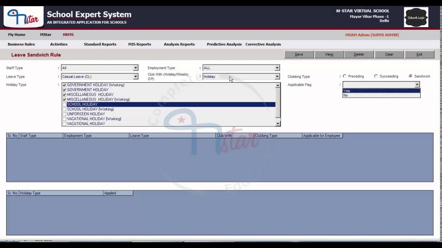Check the UNFORSEEN HOLIDAY checkbox
The height and width of the screenshot is (248, 442).
[x=64, y=114]
